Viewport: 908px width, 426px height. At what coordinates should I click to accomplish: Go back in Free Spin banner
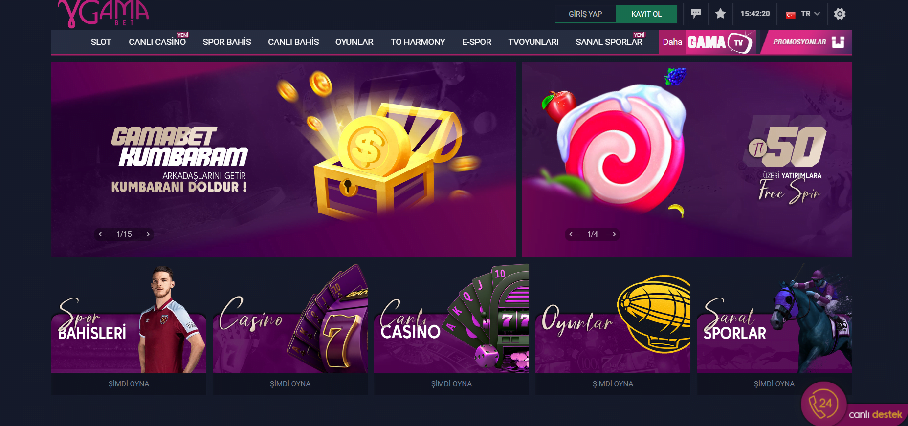pos(574,234)
